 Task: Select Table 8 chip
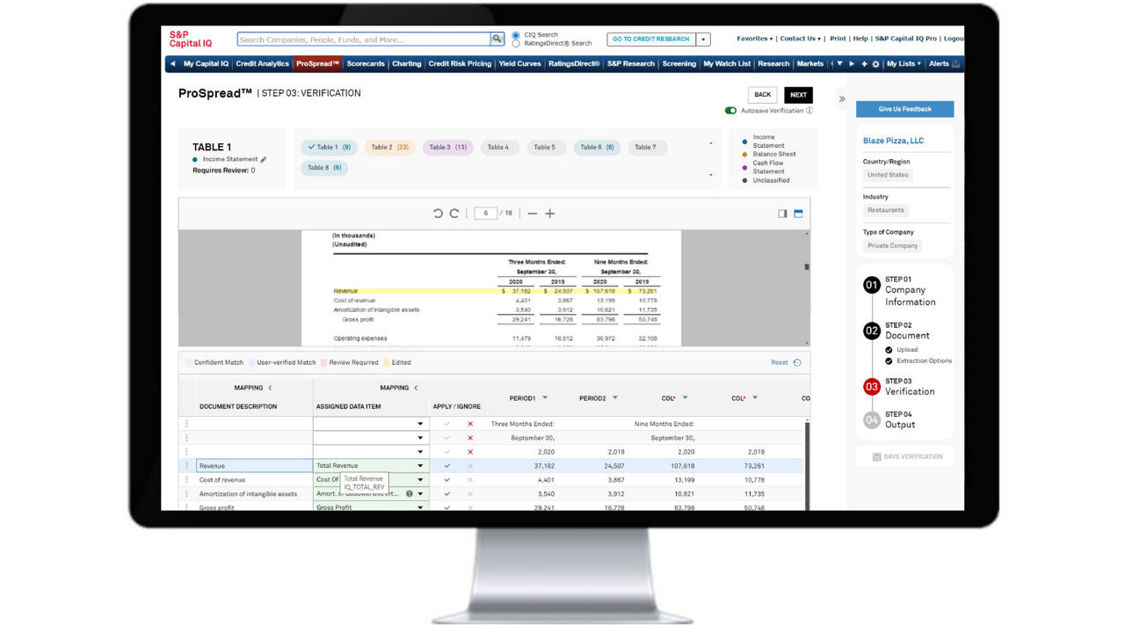click(x=324, y=168)
